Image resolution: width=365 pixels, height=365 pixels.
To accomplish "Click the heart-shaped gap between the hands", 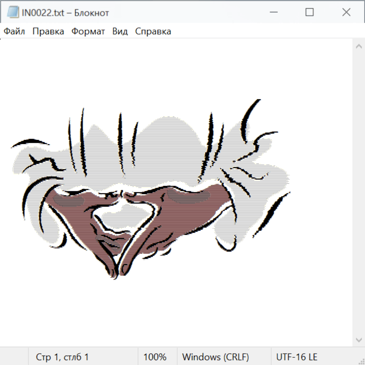I will click(x=122, y=215).
